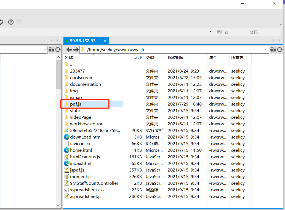This screenshot has height=210, width=285.
Task: Click the SVG 文档 type cell
Action: tap(155, 131)
